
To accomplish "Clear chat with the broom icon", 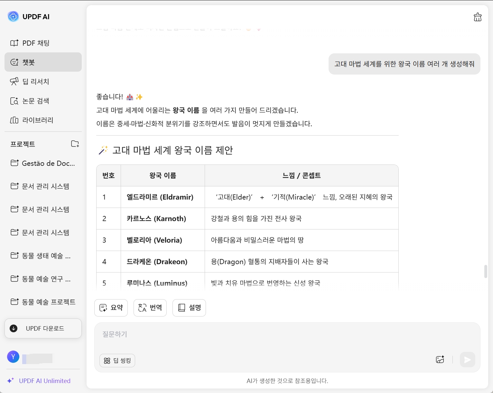I will (x=478, y=17).
